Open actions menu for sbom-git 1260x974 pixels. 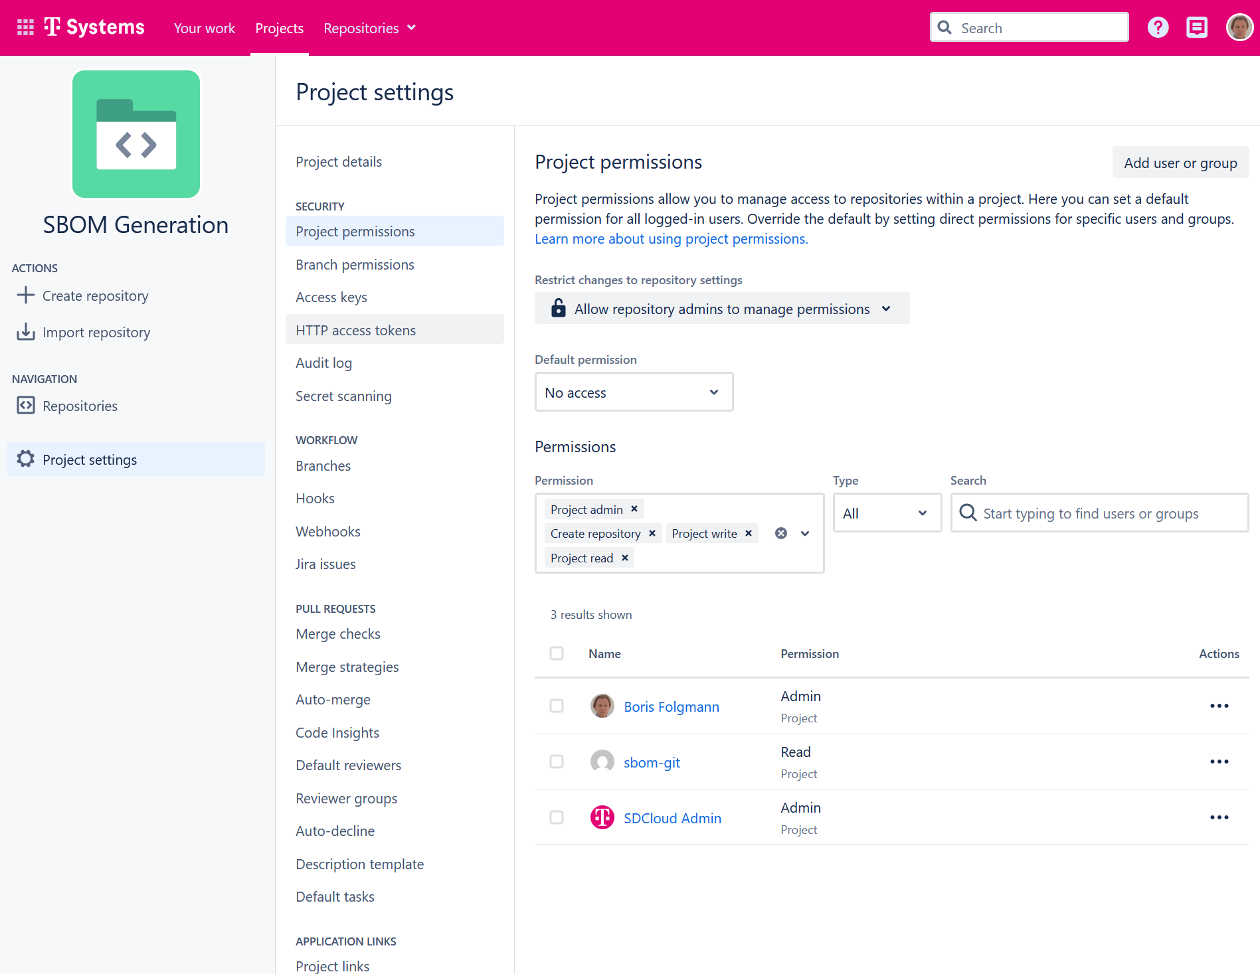[1219, 762]
